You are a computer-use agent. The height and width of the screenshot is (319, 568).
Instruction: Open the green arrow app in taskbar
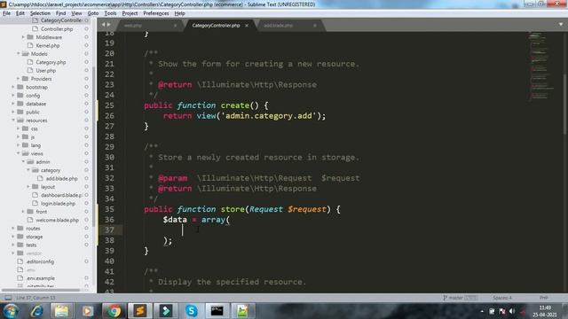coord(166,311)
